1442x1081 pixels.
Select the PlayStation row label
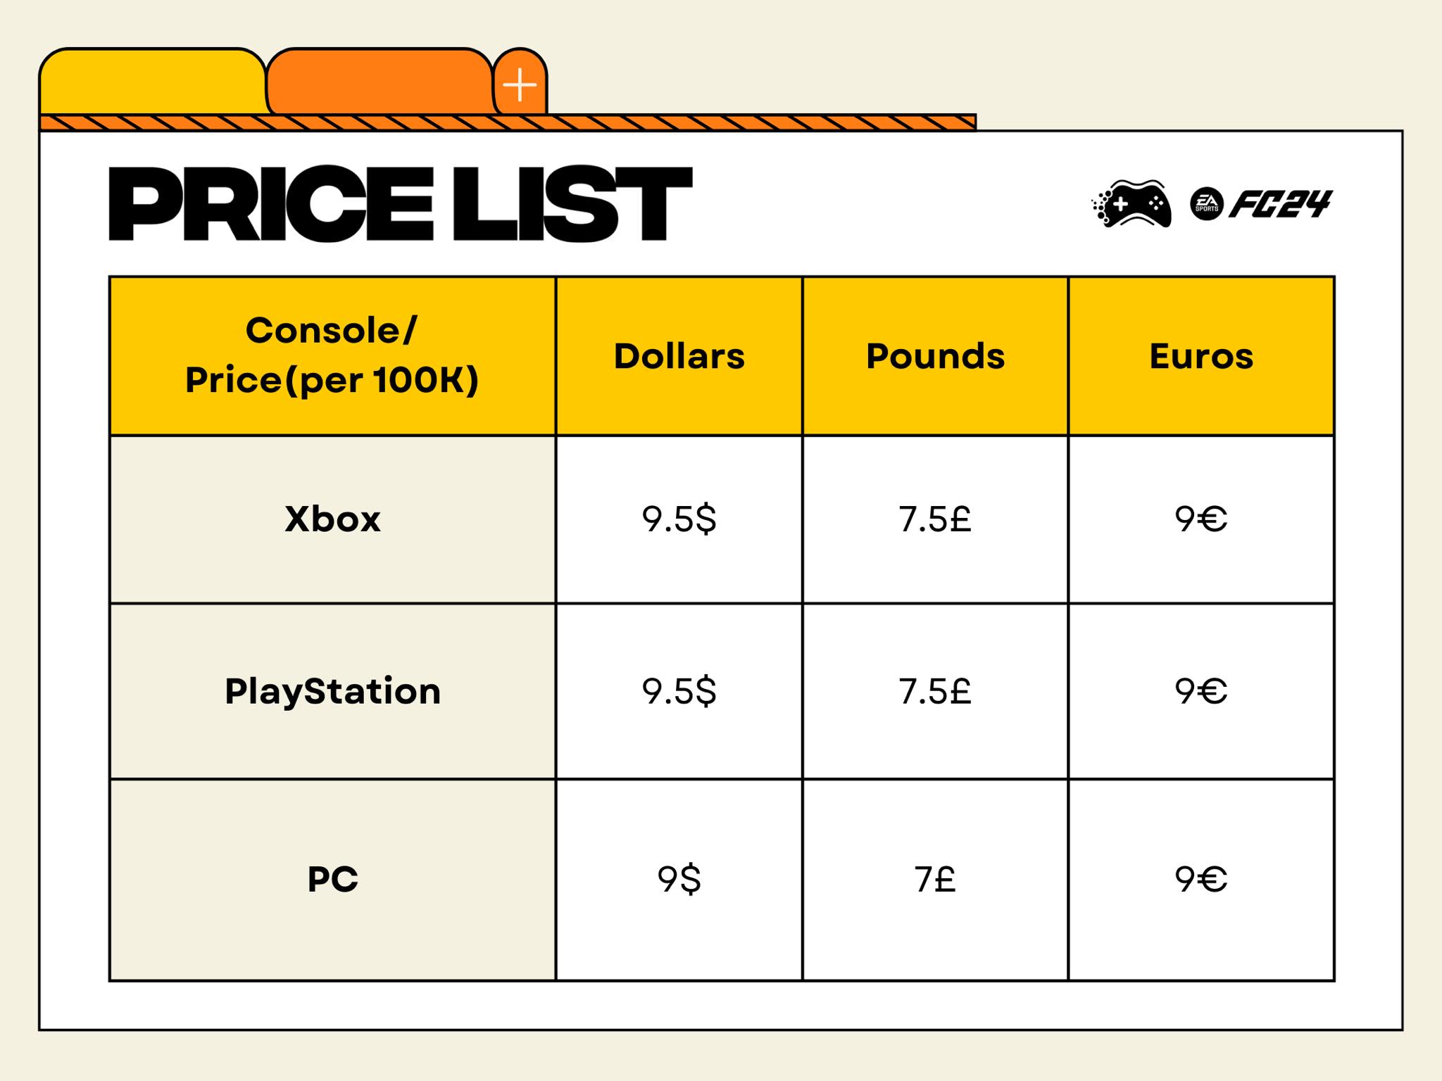pos(332,691)
